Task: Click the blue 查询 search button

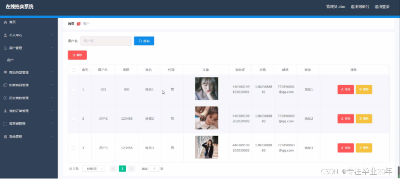Action: tap(144, 41)
